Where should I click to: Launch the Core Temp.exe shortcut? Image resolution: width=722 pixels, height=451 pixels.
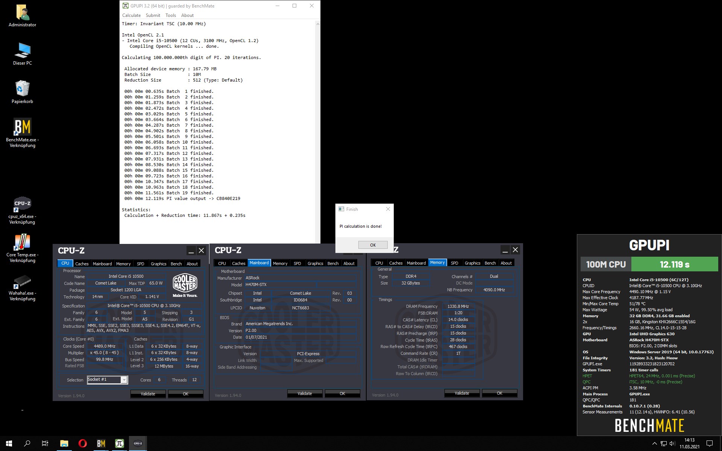click(x=23, y=248)
